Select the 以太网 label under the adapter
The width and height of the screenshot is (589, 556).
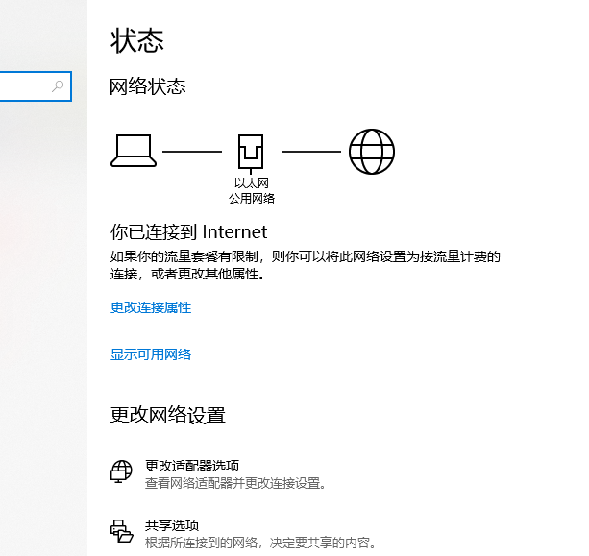coord(251,182)
